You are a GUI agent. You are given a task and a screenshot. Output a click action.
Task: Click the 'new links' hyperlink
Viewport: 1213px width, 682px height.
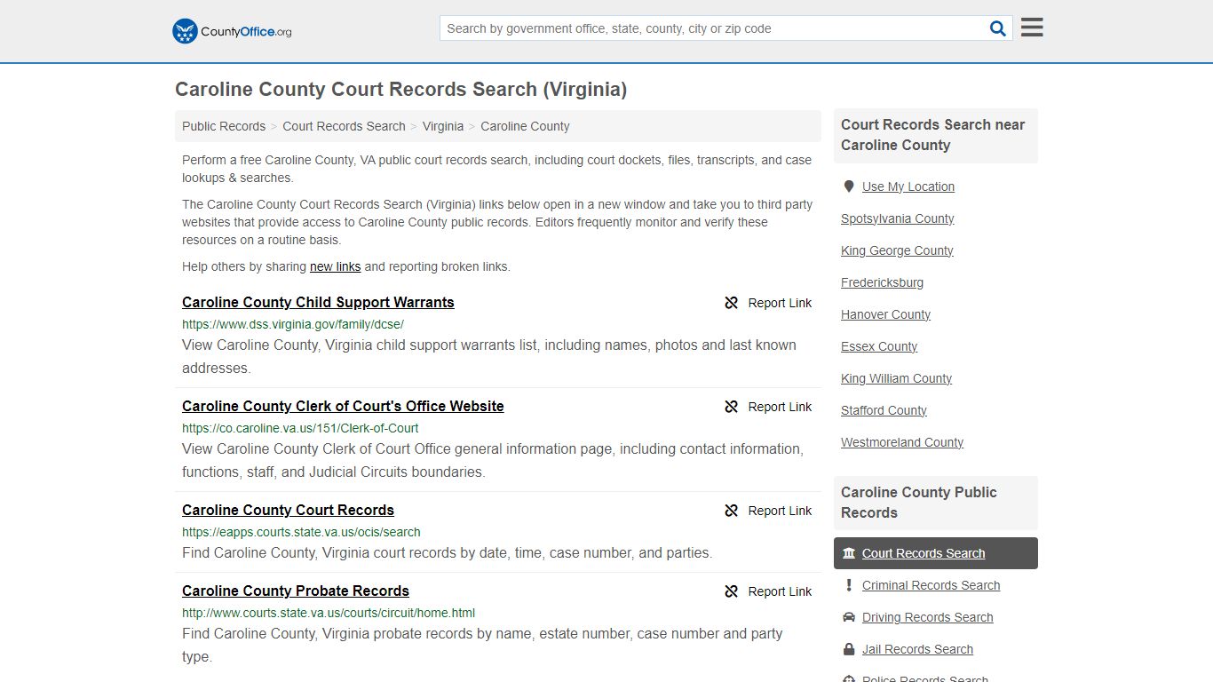coord(335,266)
